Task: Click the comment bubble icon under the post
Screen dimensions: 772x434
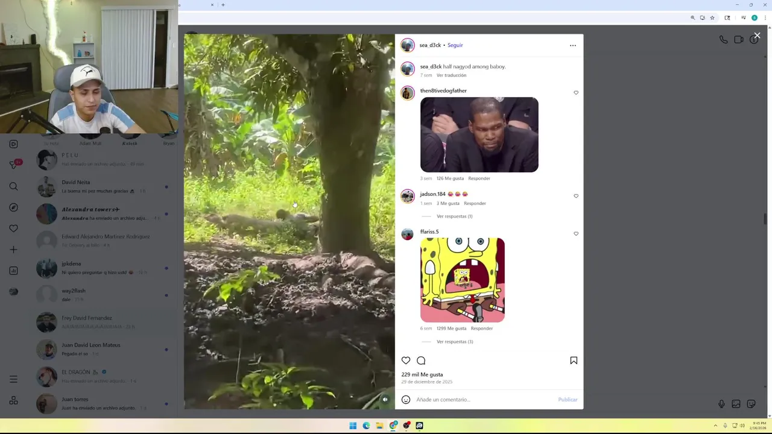Action: [421, 360]
